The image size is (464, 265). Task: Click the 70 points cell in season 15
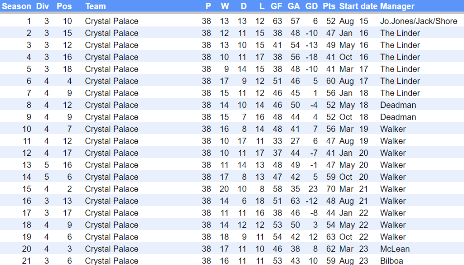pyautogui.click(x=330, y=189)
